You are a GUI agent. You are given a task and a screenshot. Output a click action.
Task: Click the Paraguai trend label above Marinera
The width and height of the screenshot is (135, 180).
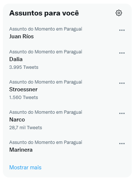[46, 142]
